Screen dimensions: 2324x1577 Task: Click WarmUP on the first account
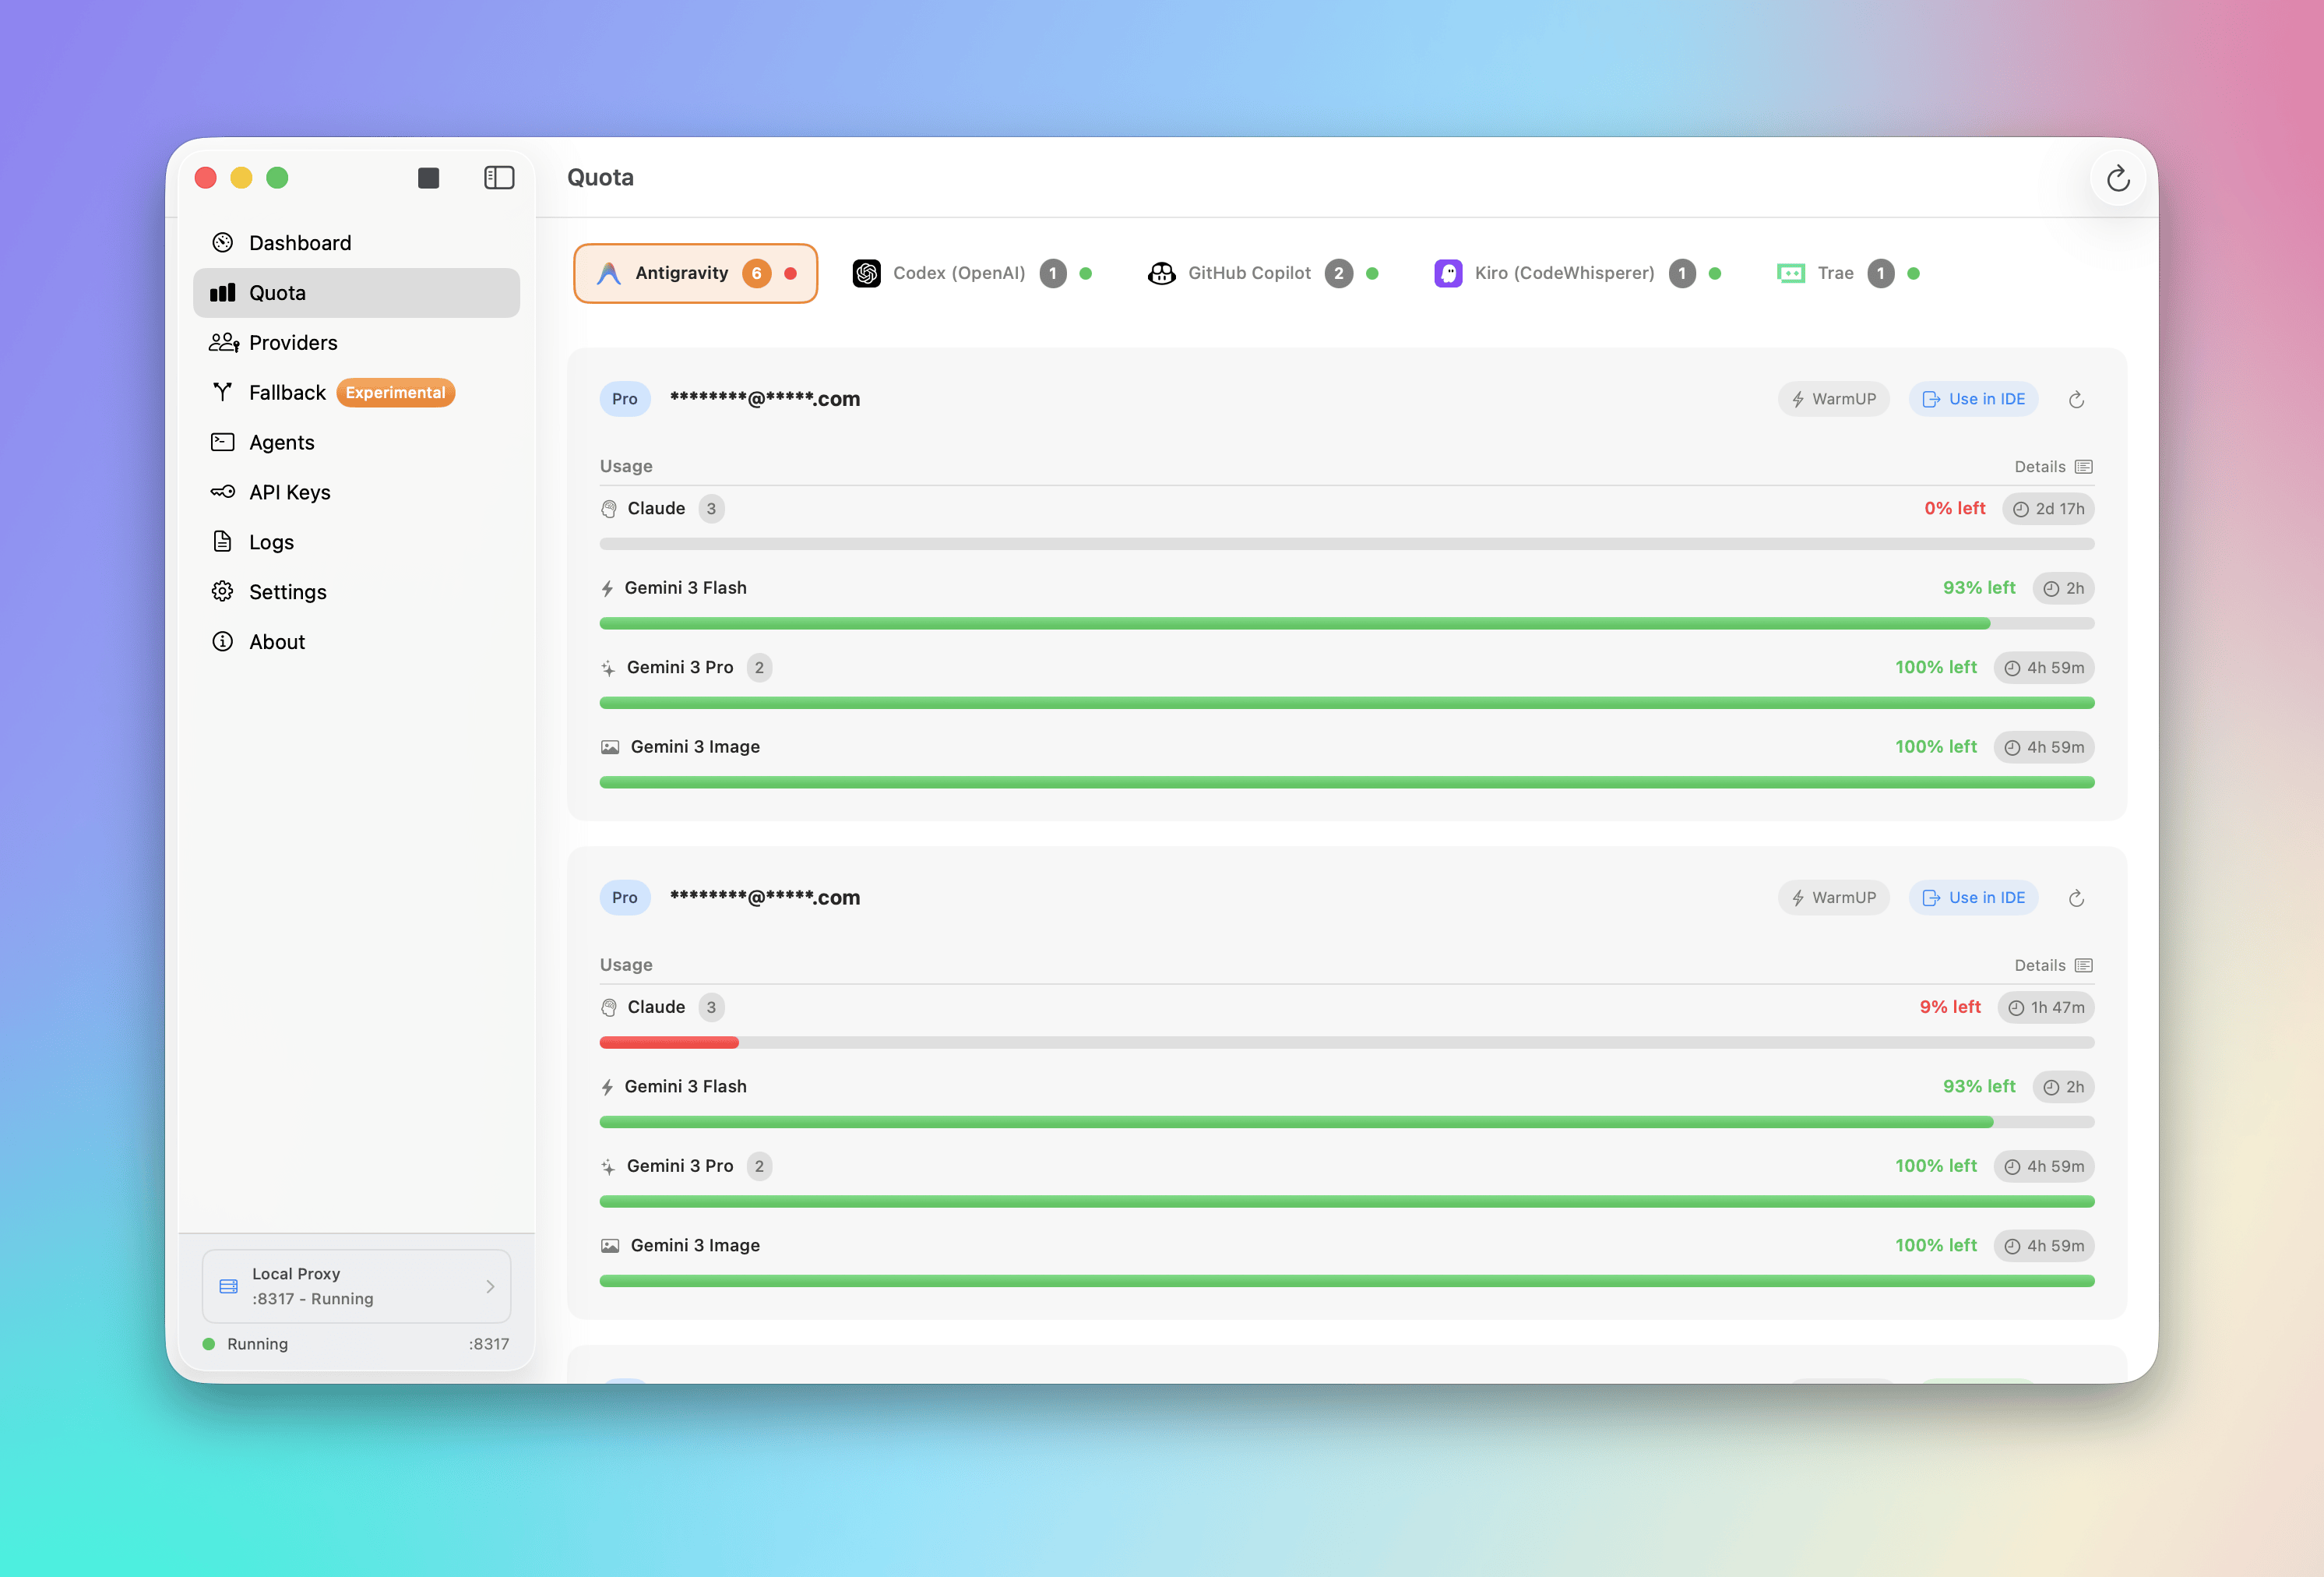(1833, 398)
